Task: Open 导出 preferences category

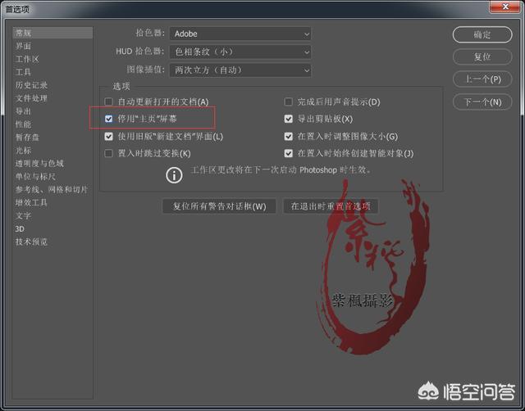Action: [x=24, y=111]
